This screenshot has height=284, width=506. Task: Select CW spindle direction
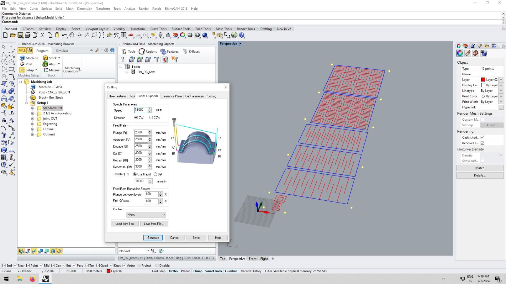(136, 118)
